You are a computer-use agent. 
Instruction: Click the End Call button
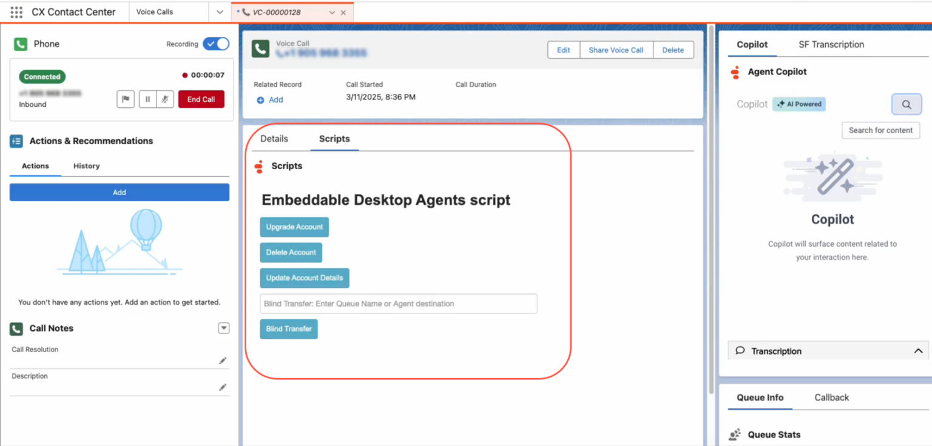click(x=201, y=99)
